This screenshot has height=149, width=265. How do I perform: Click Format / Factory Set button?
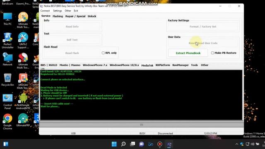tap(203, 26)
